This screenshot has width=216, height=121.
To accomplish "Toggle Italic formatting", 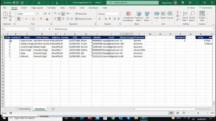I will pos(22,19).
